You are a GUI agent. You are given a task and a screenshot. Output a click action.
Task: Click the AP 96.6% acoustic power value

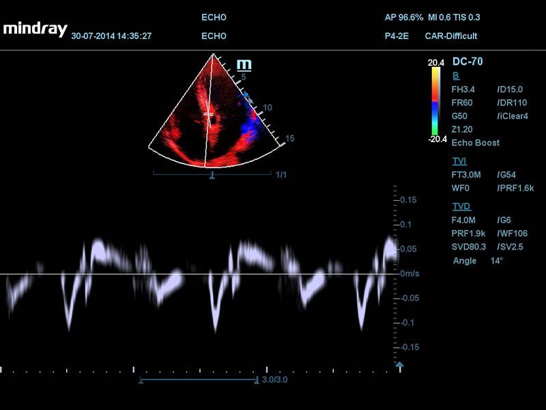(x=404, y=18)
